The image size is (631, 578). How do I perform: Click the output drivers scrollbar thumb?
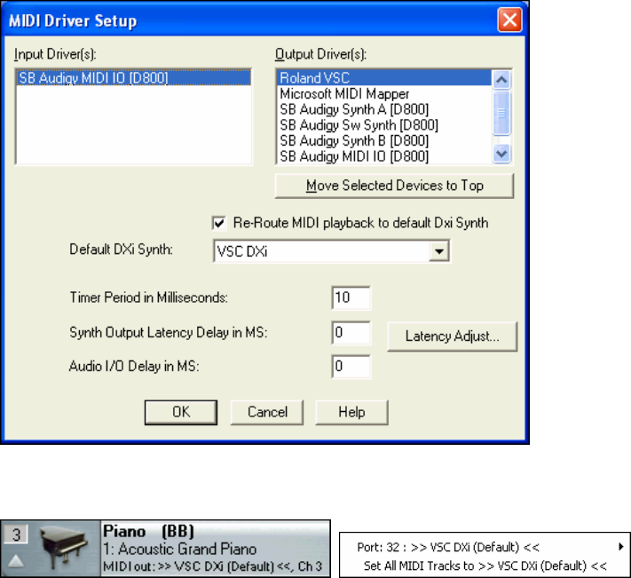[x=501, y=113]
